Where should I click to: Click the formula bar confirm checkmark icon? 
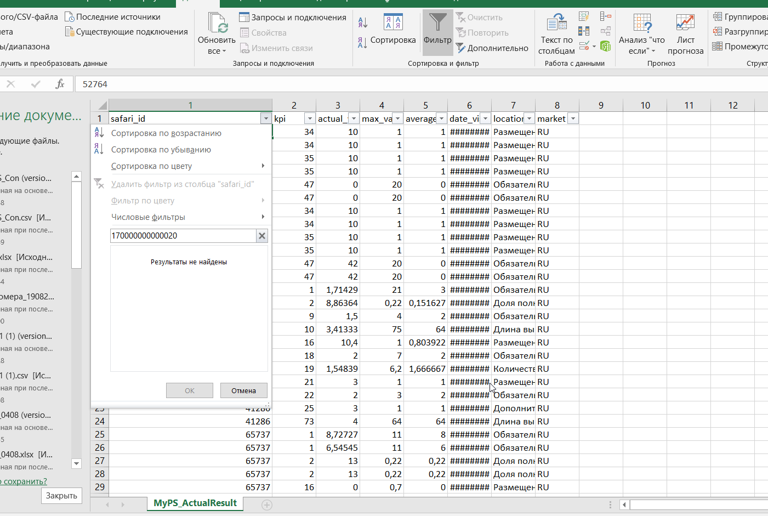(x=36, y=84)
